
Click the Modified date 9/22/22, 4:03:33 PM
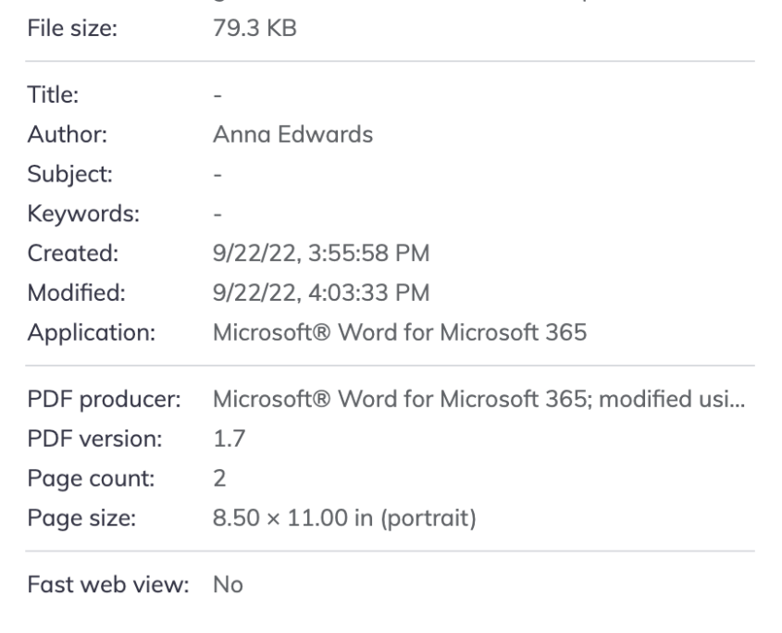(x=318, y=292)
